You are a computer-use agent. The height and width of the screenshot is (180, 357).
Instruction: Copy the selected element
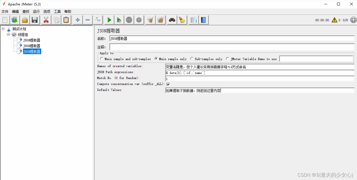(56, 20)
